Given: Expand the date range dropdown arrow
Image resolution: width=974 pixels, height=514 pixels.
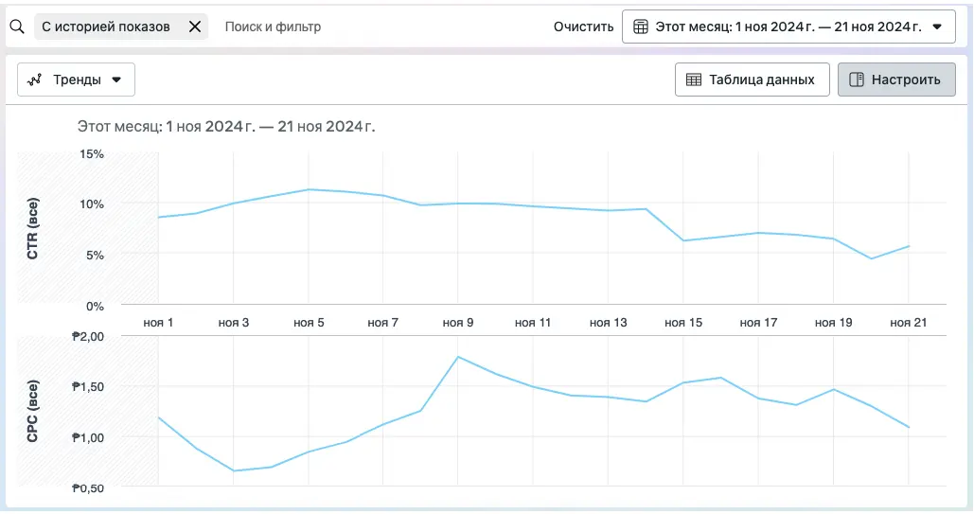Looking at the screenshot, I should coord(937,27).
